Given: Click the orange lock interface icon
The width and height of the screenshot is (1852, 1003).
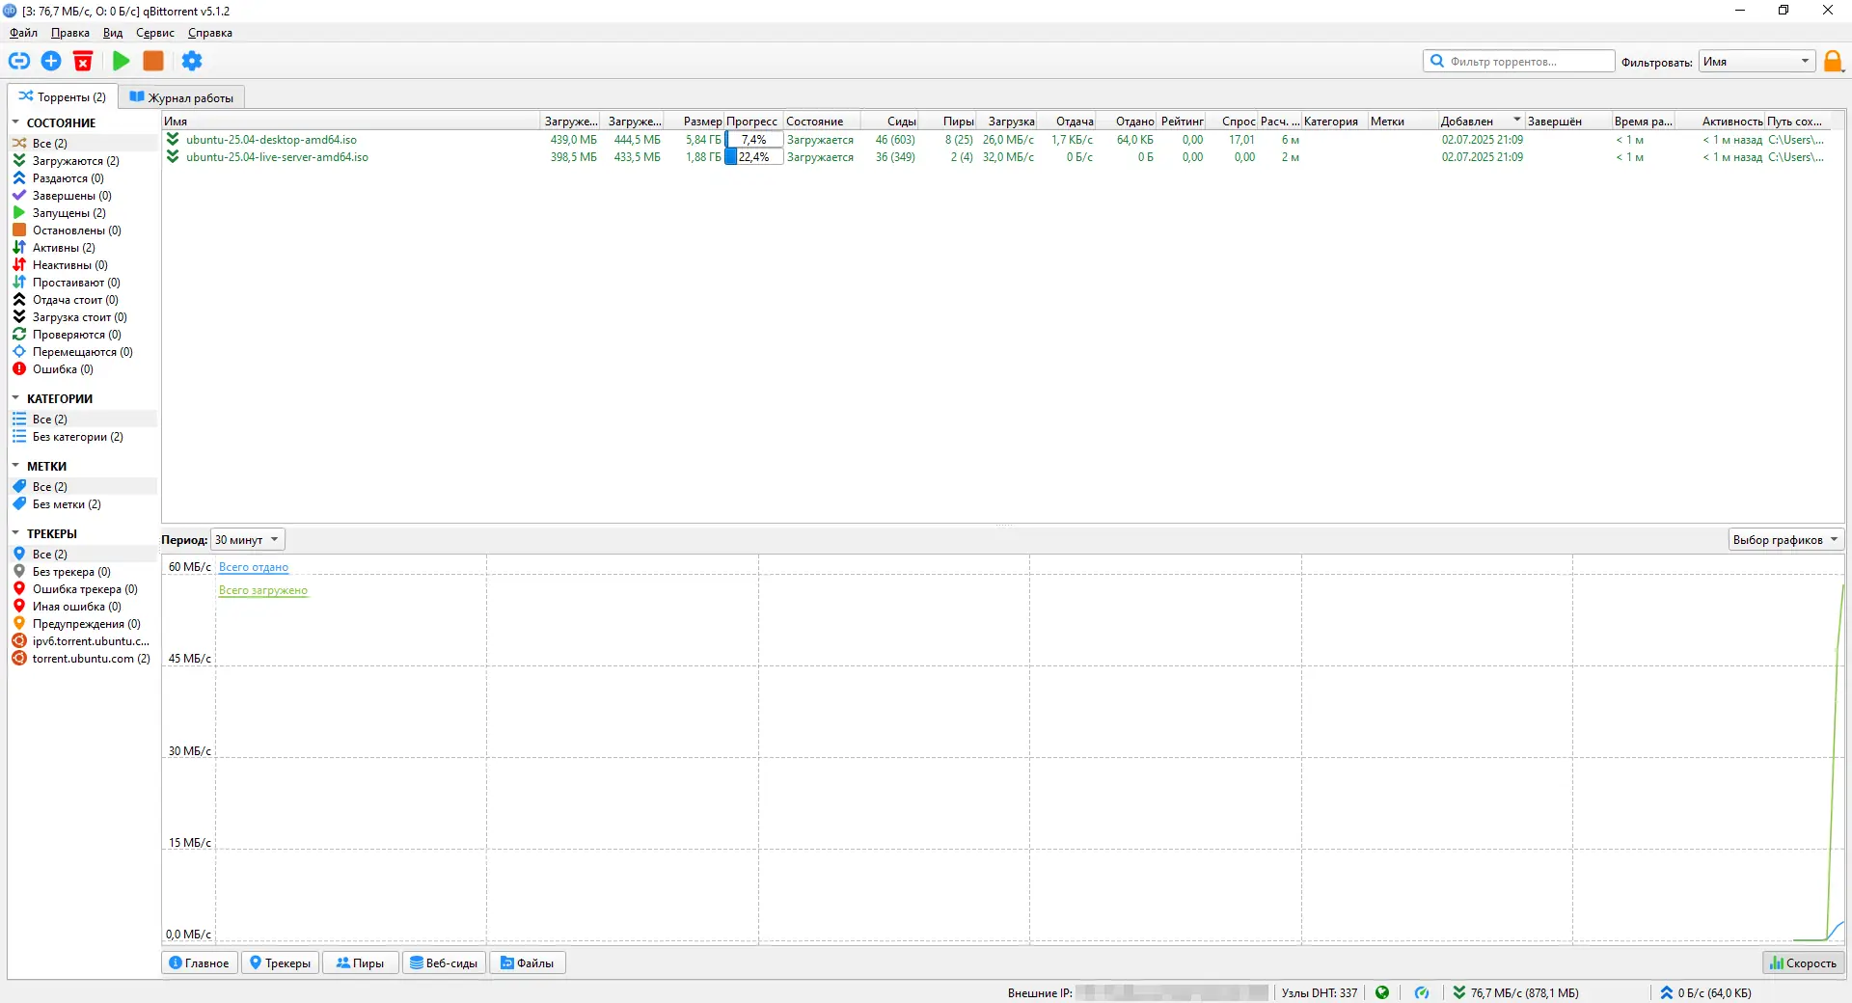Looking at the screenshot, I should [1833, 62].
